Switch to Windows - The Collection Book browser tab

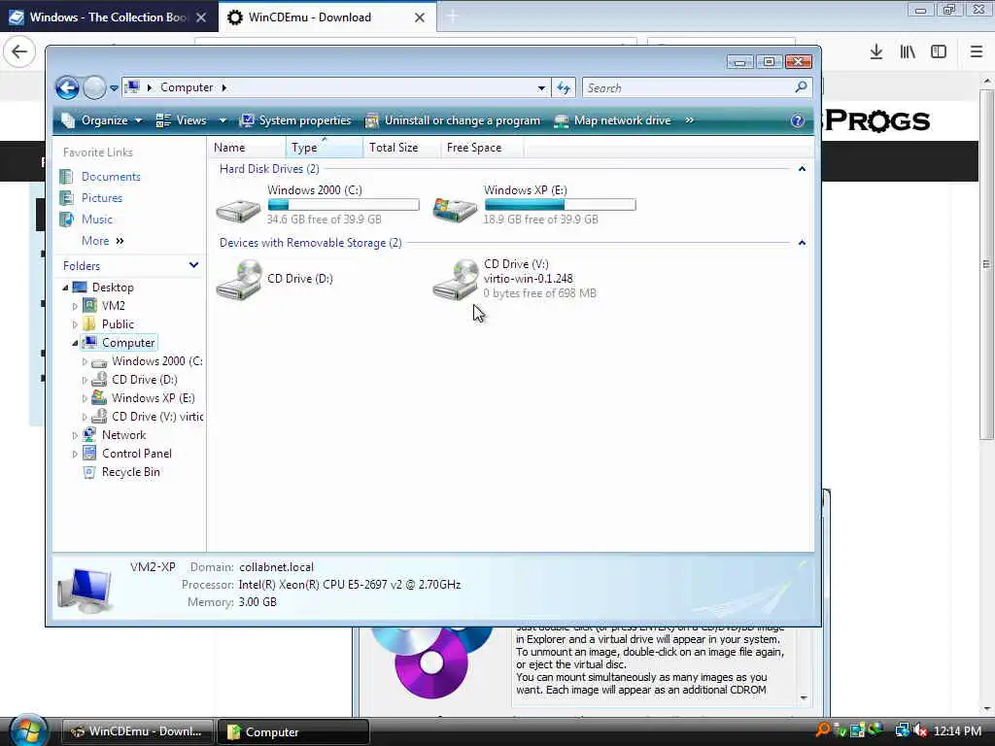108,17
